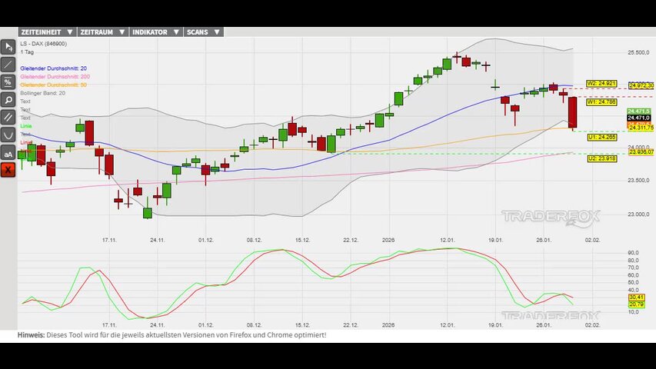The height and width of the screenshot is (369, 656).
Task: Select the trend line drawing tool
Action: point(8,65)
